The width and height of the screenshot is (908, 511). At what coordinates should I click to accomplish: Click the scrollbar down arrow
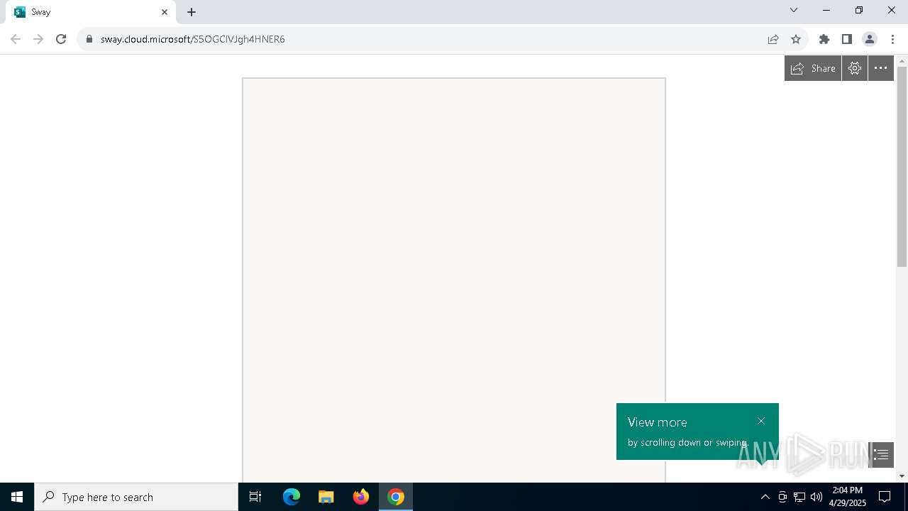[902, 476]
